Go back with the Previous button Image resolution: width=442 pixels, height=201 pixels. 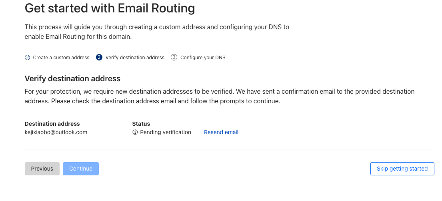42,169
